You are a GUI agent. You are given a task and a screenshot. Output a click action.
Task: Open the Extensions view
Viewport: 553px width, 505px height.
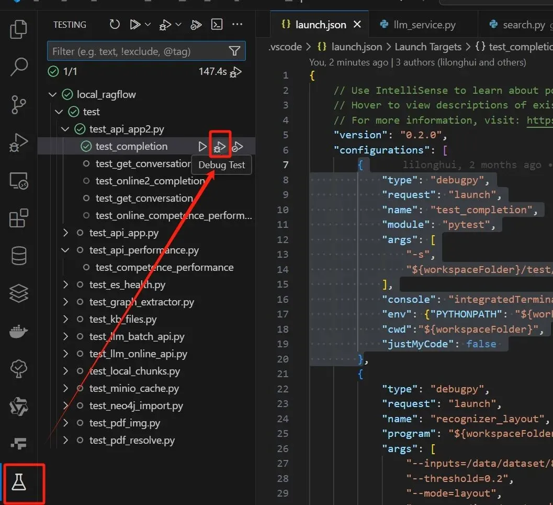coord(18,218)
